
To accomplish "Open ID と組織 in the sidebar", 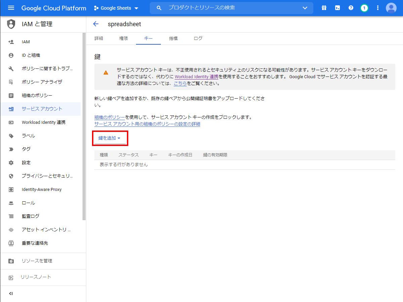I will click(x=40, y=55).
